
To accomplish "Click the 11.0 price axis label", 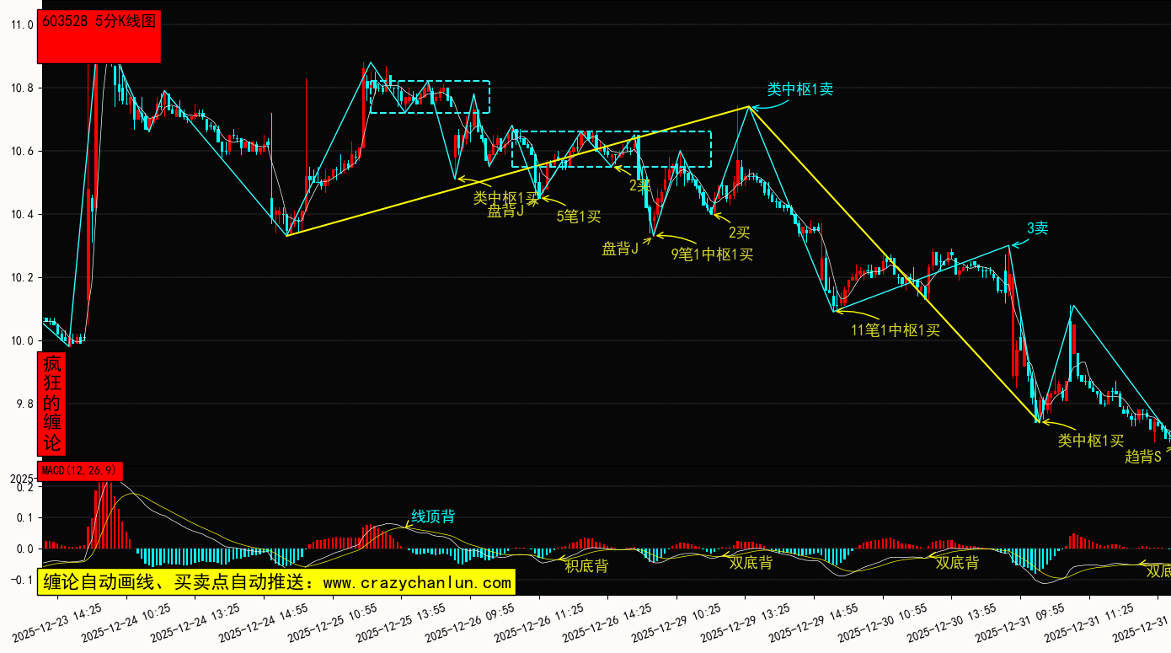I will (x=22, y=25).
